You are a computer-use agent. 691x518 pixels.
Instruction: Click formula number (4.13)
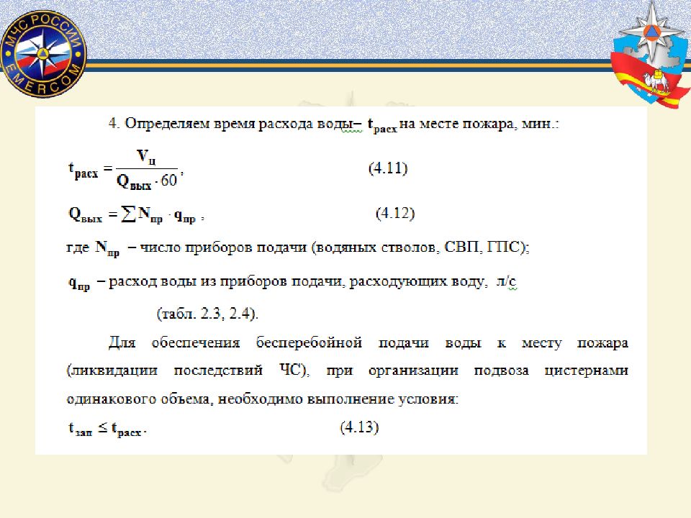coord(359,427)
